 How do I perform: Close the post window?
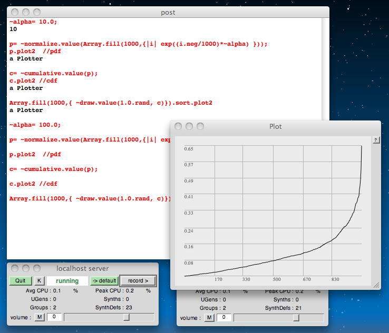(15, 12)
